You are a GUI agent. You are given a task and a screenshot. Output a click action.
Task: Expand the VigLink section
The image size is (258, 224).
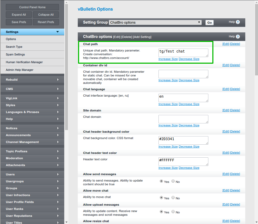coord(32,98)
